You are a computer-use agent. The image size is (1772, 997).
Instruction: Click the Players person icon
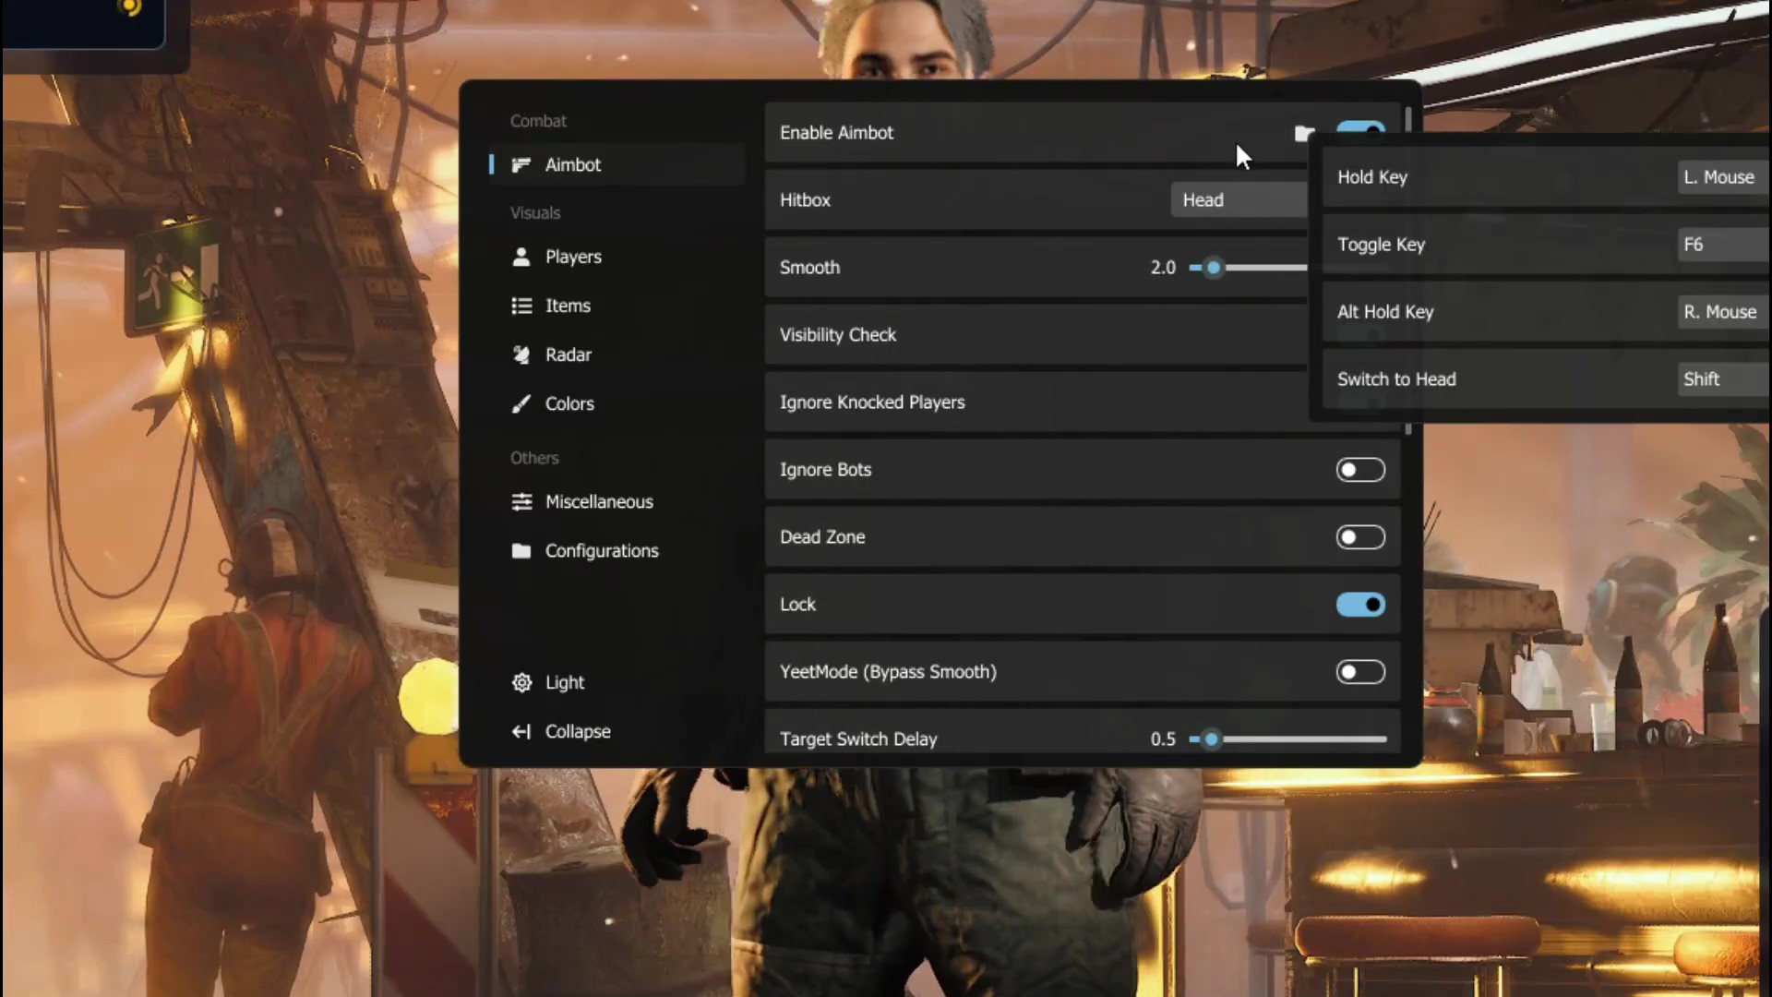tap(521, 257)
